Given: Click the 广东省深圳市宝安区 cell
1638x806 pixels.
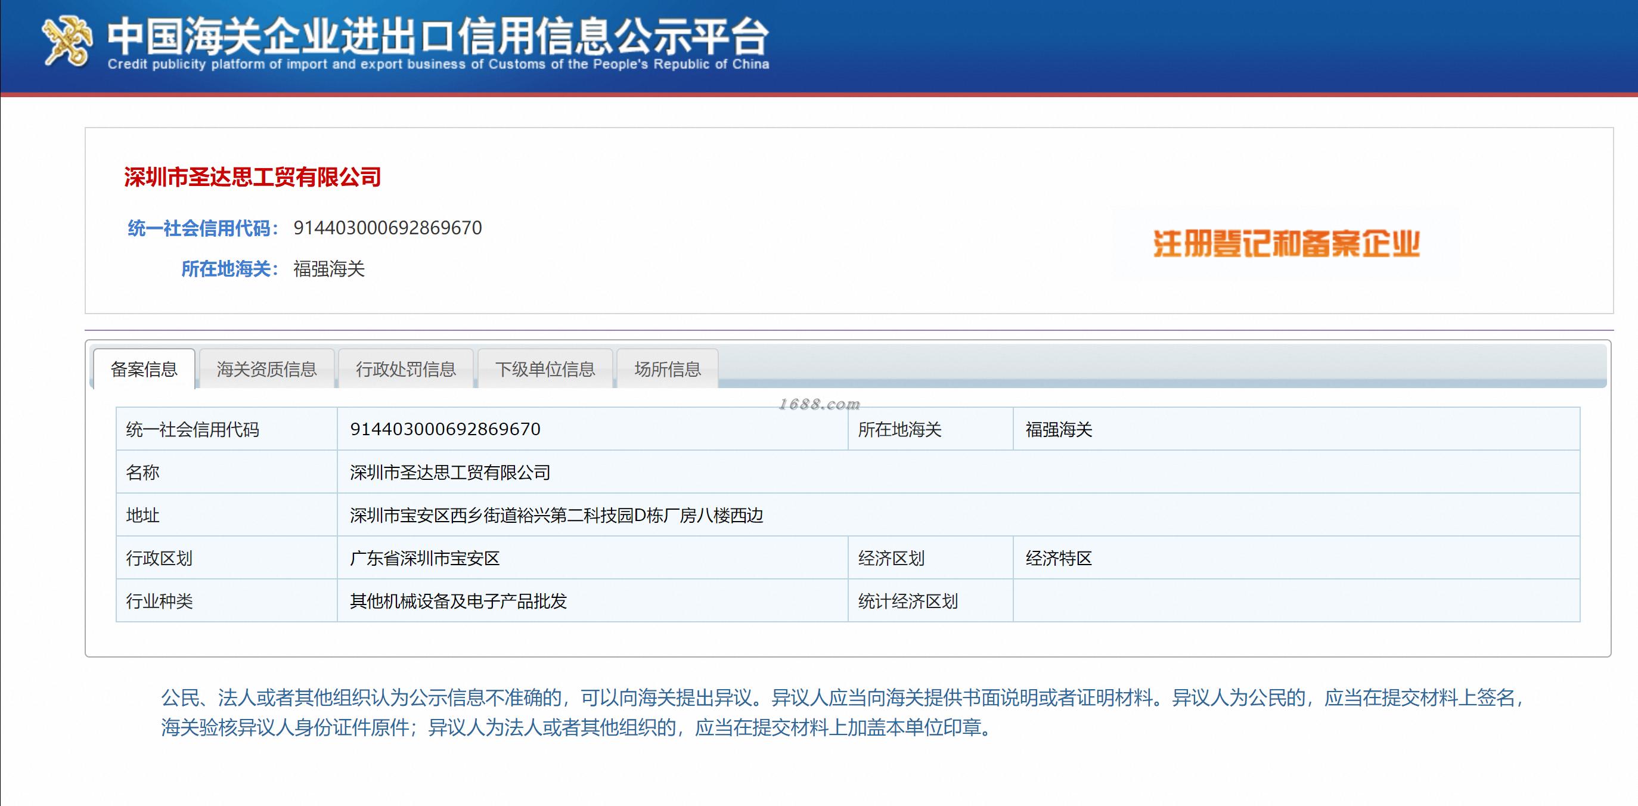Looking at the screenshot, I should [425, 558].
